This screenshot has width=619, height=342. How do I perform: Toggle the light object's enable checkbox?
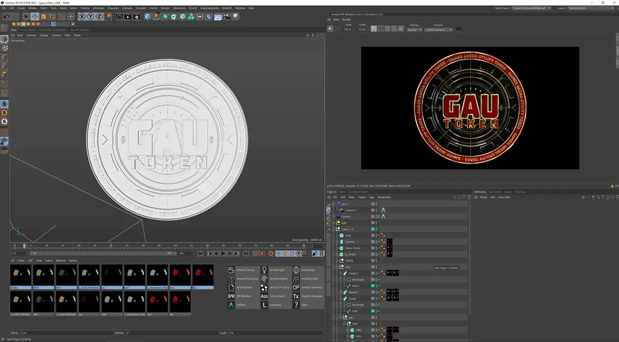372,223
